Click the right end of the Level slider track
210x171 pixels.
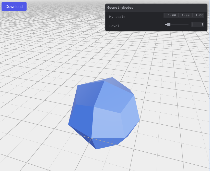[x=188, y=24]
